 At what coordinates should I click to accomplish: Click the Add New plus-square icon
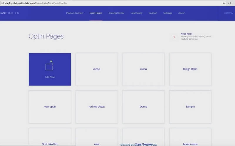[x=50, y=67]
